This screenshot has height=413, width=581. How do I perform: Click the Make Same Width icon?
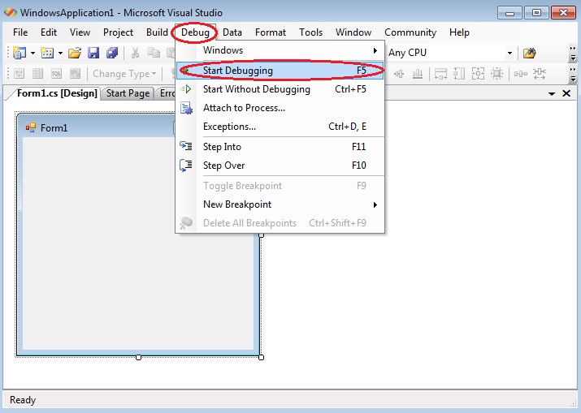440,74
